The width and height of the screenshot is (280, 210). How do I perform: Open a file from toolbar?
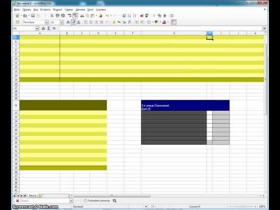click(x=25, y=16)
